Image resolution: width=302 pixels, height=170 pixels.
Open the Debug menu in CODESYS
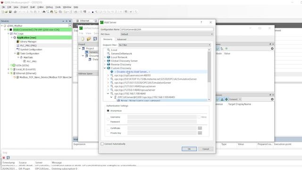pyautogui.click(x=49, y=7)
